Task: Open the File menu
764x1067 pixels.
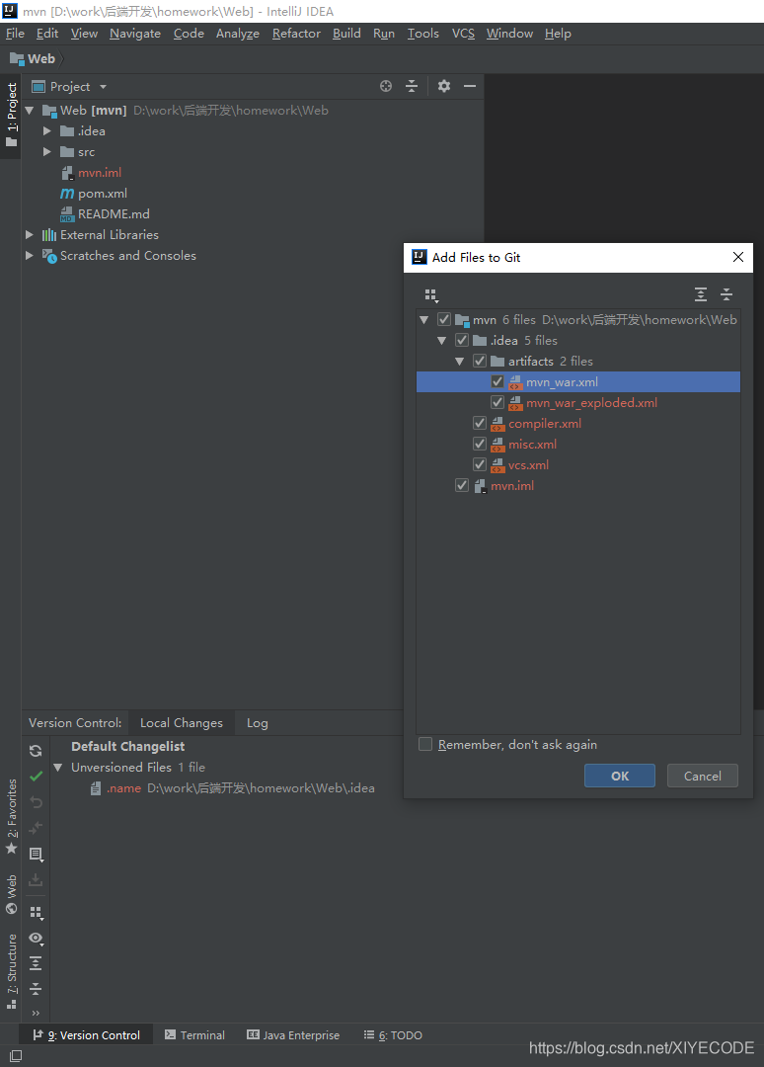Action: (x=15, y=34)
